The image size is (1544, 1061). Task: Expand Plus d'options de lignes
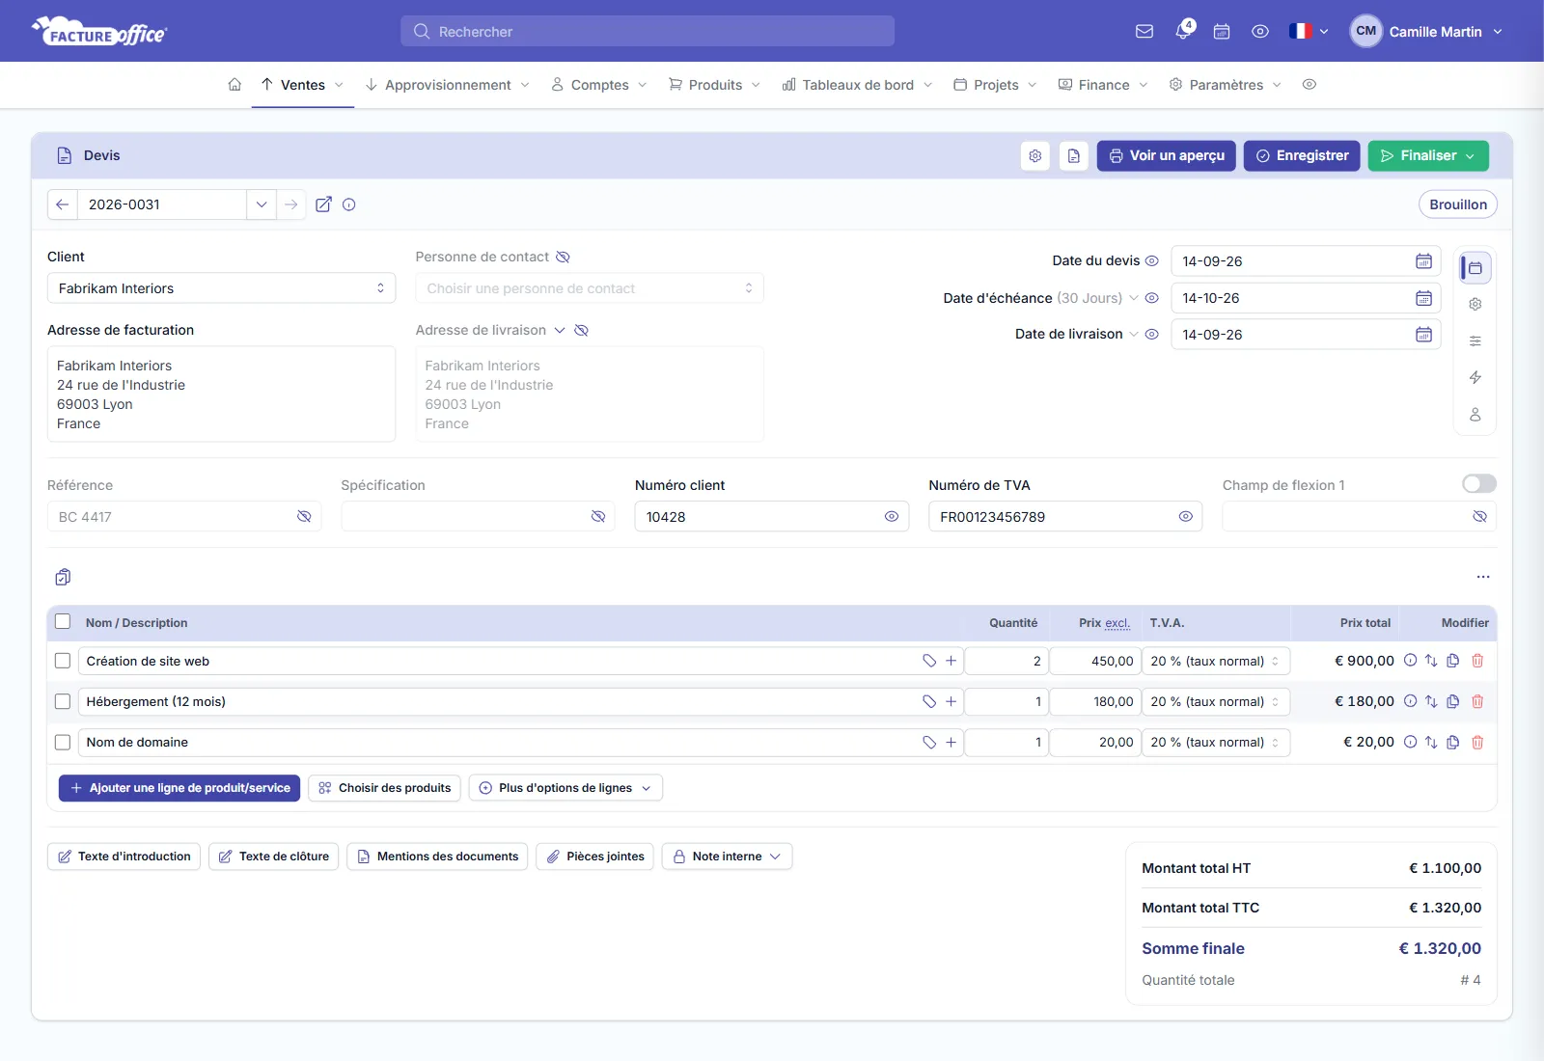tap(565, 788)
